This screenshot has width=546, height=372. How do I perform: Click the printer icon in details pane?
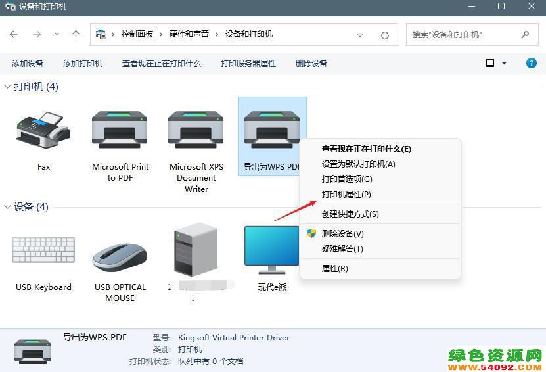click(33, 351)
